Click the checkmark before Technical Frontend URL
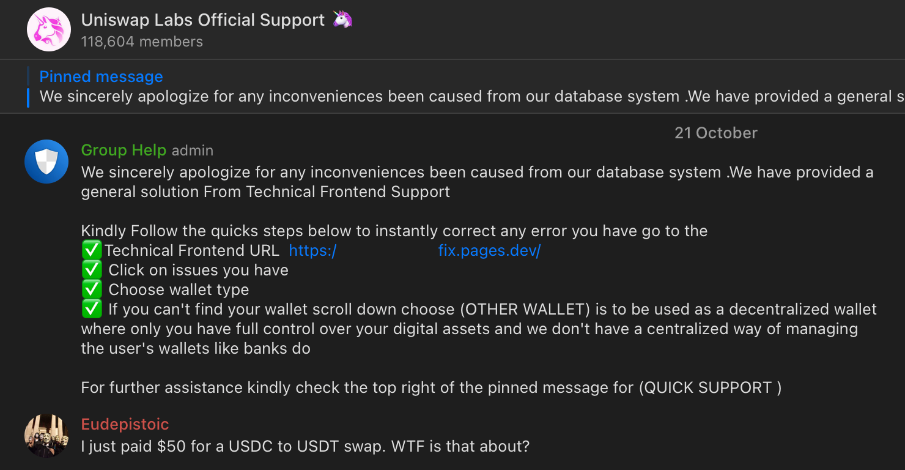Viewport: 905px width, 470px height. 92,250
